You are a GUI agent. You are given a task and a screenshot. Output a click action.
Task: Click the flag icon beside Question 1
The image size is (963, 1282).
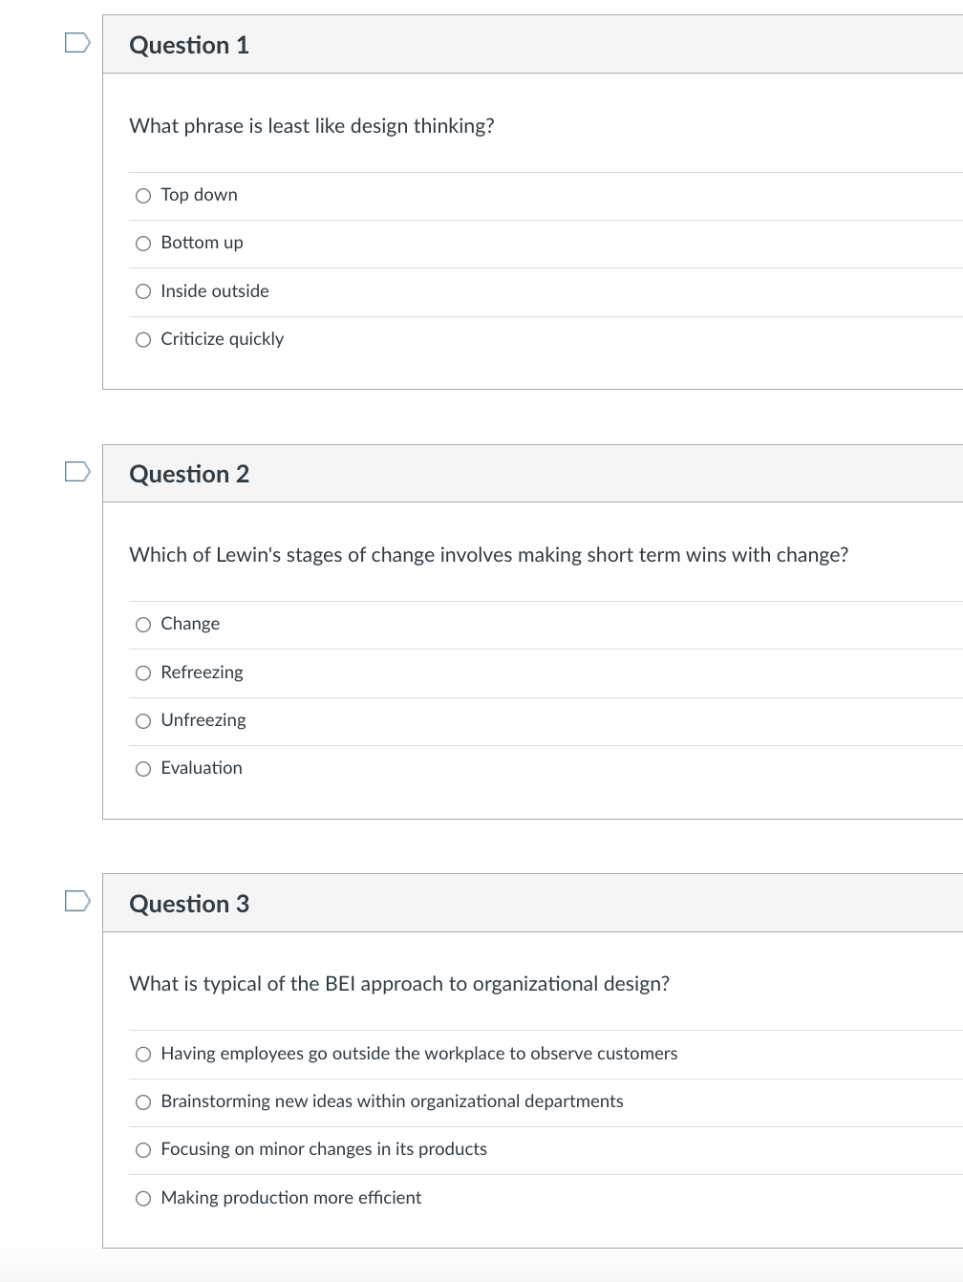click(x=77, y=42)
